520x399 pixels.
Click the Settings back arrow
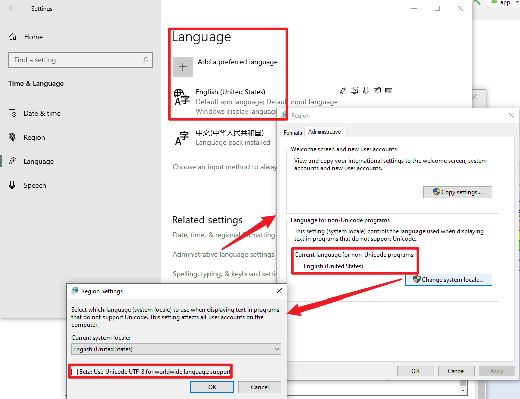[x=12, y=8]
